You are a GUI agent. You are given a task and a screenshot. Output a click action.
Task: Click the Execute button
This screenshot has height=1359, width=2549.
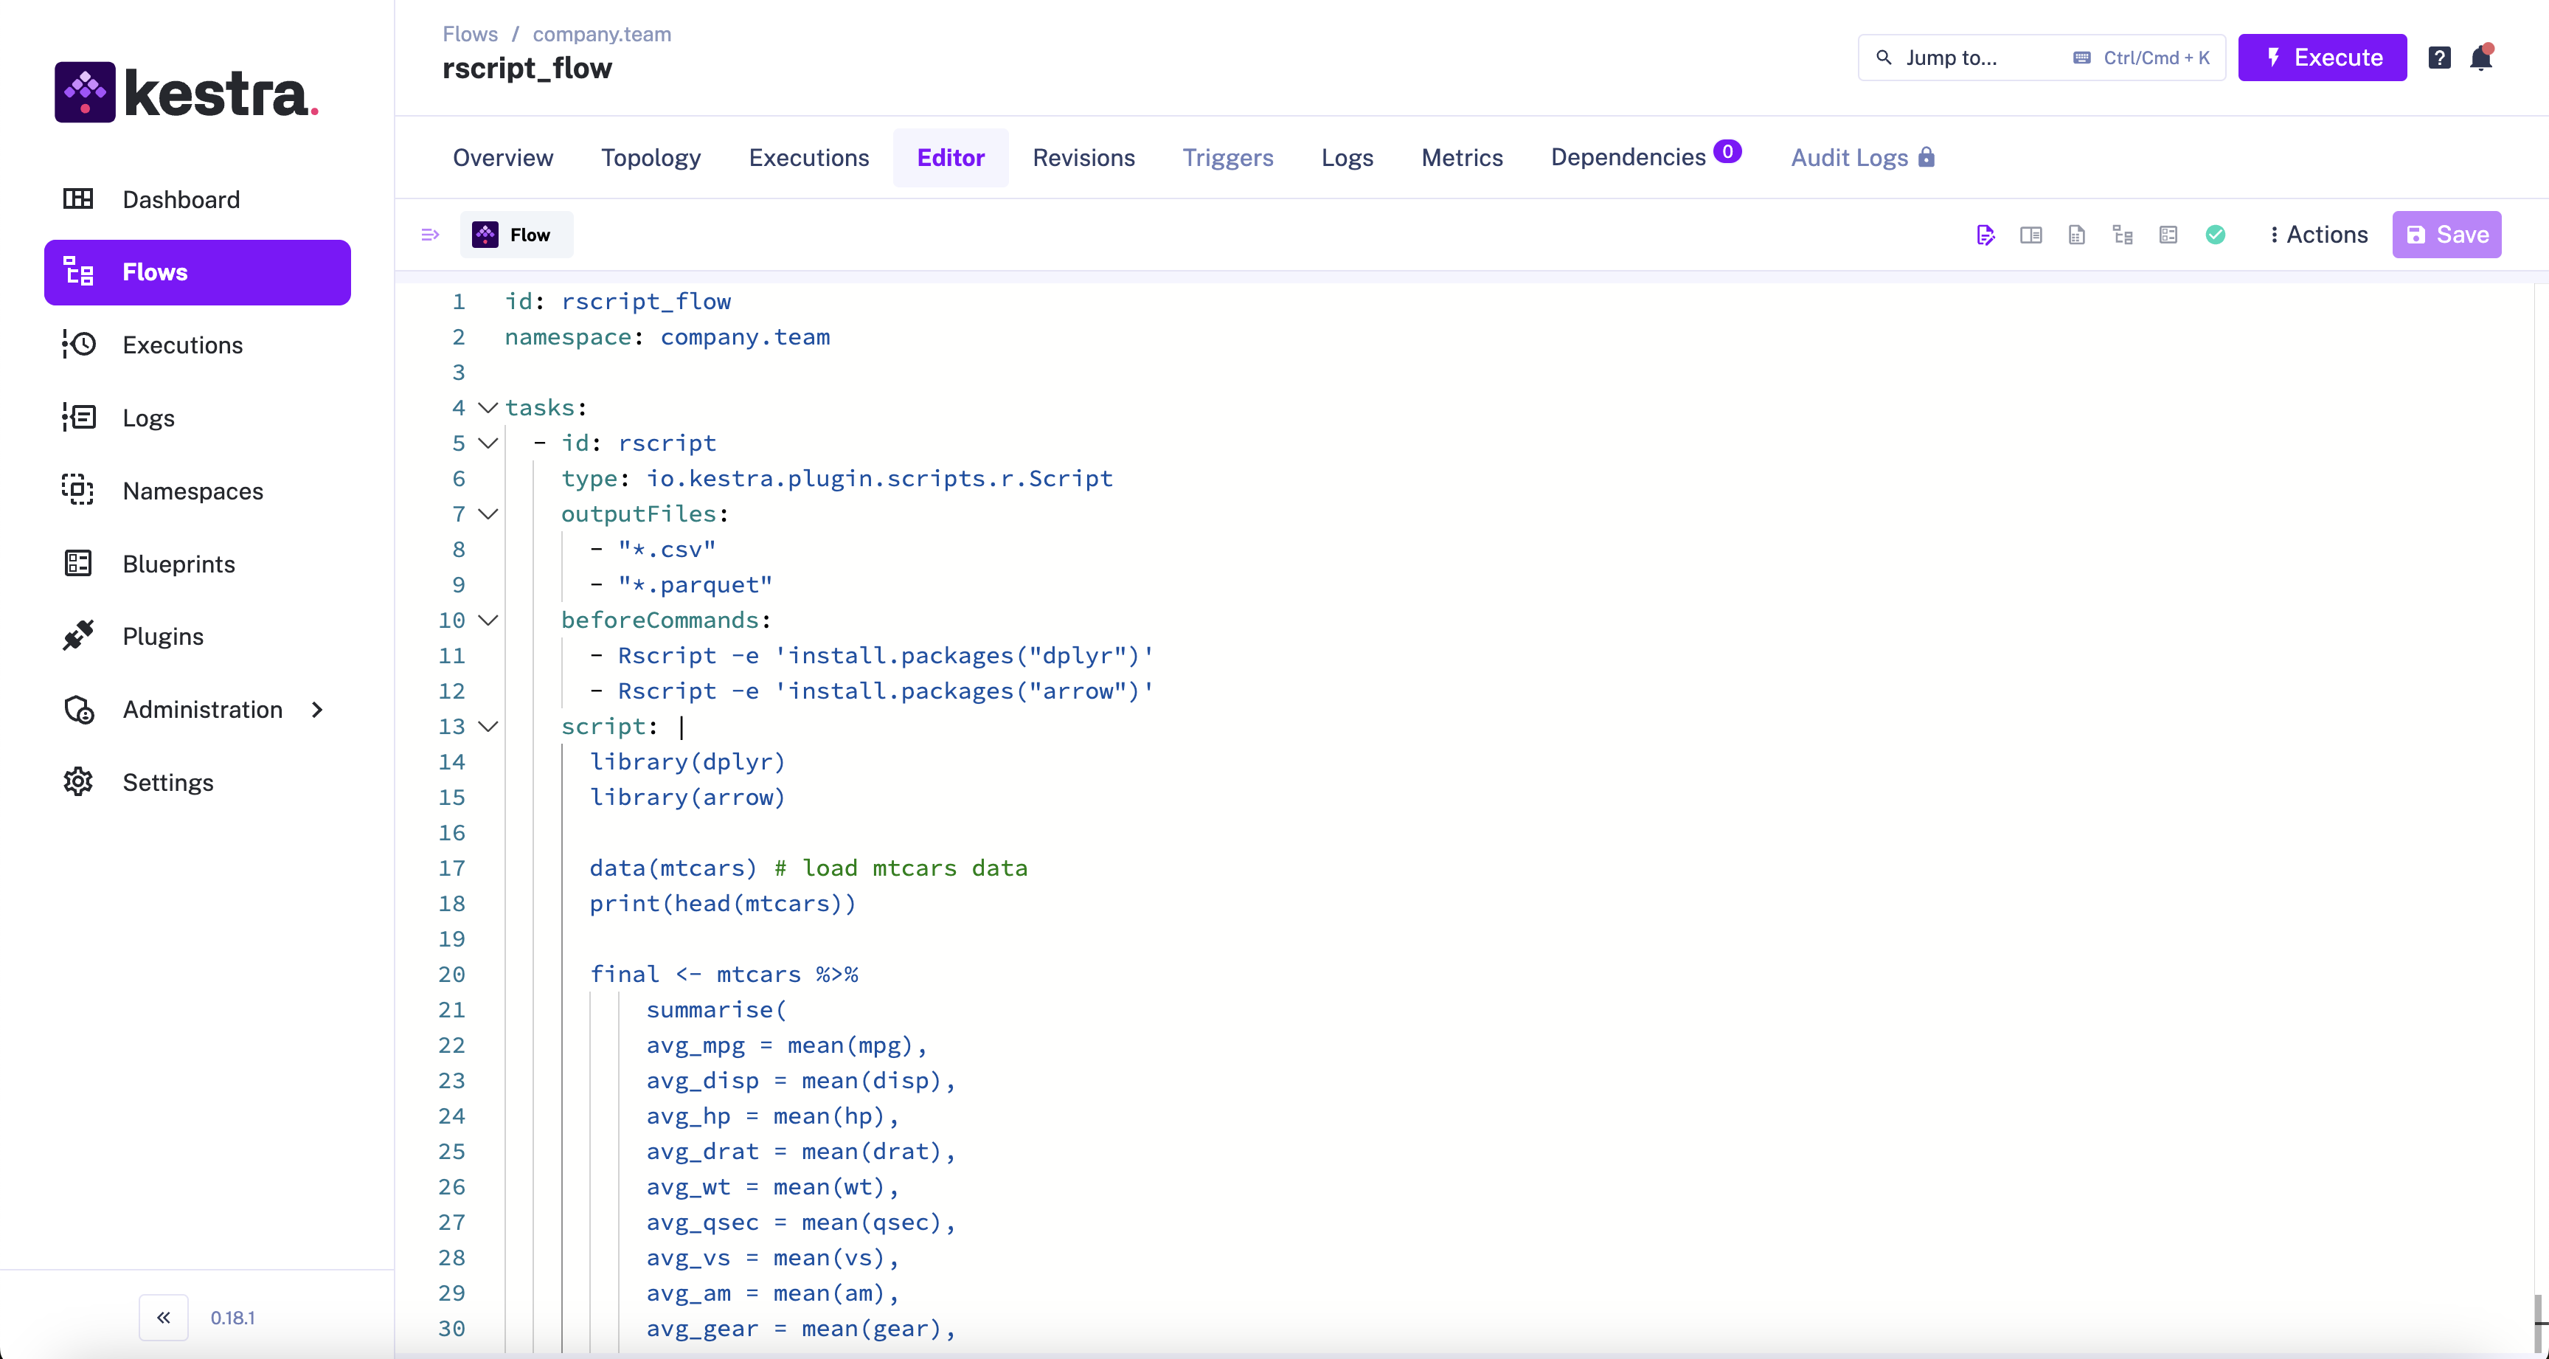click(x=2321, y=58)
